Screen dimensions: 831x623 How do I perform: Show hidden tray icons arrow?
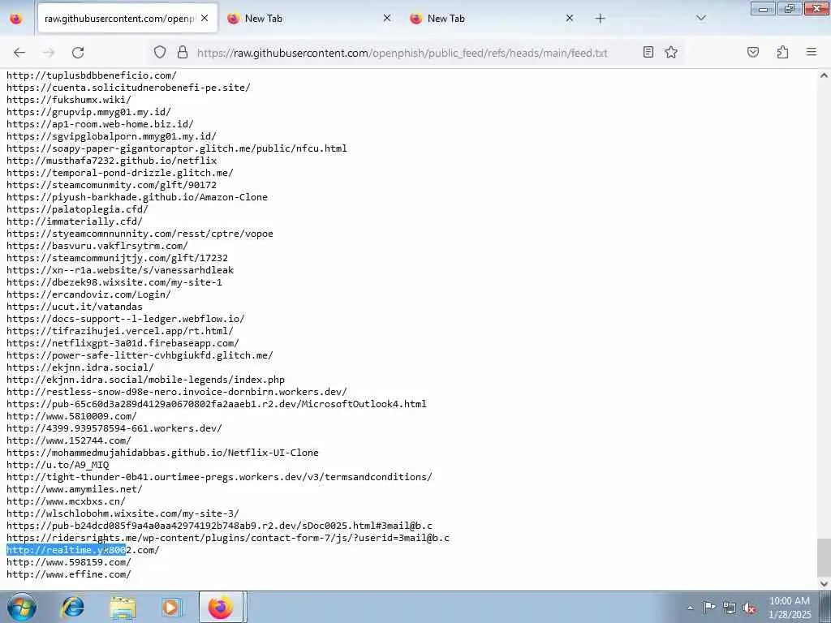click(x=690, y=608)
